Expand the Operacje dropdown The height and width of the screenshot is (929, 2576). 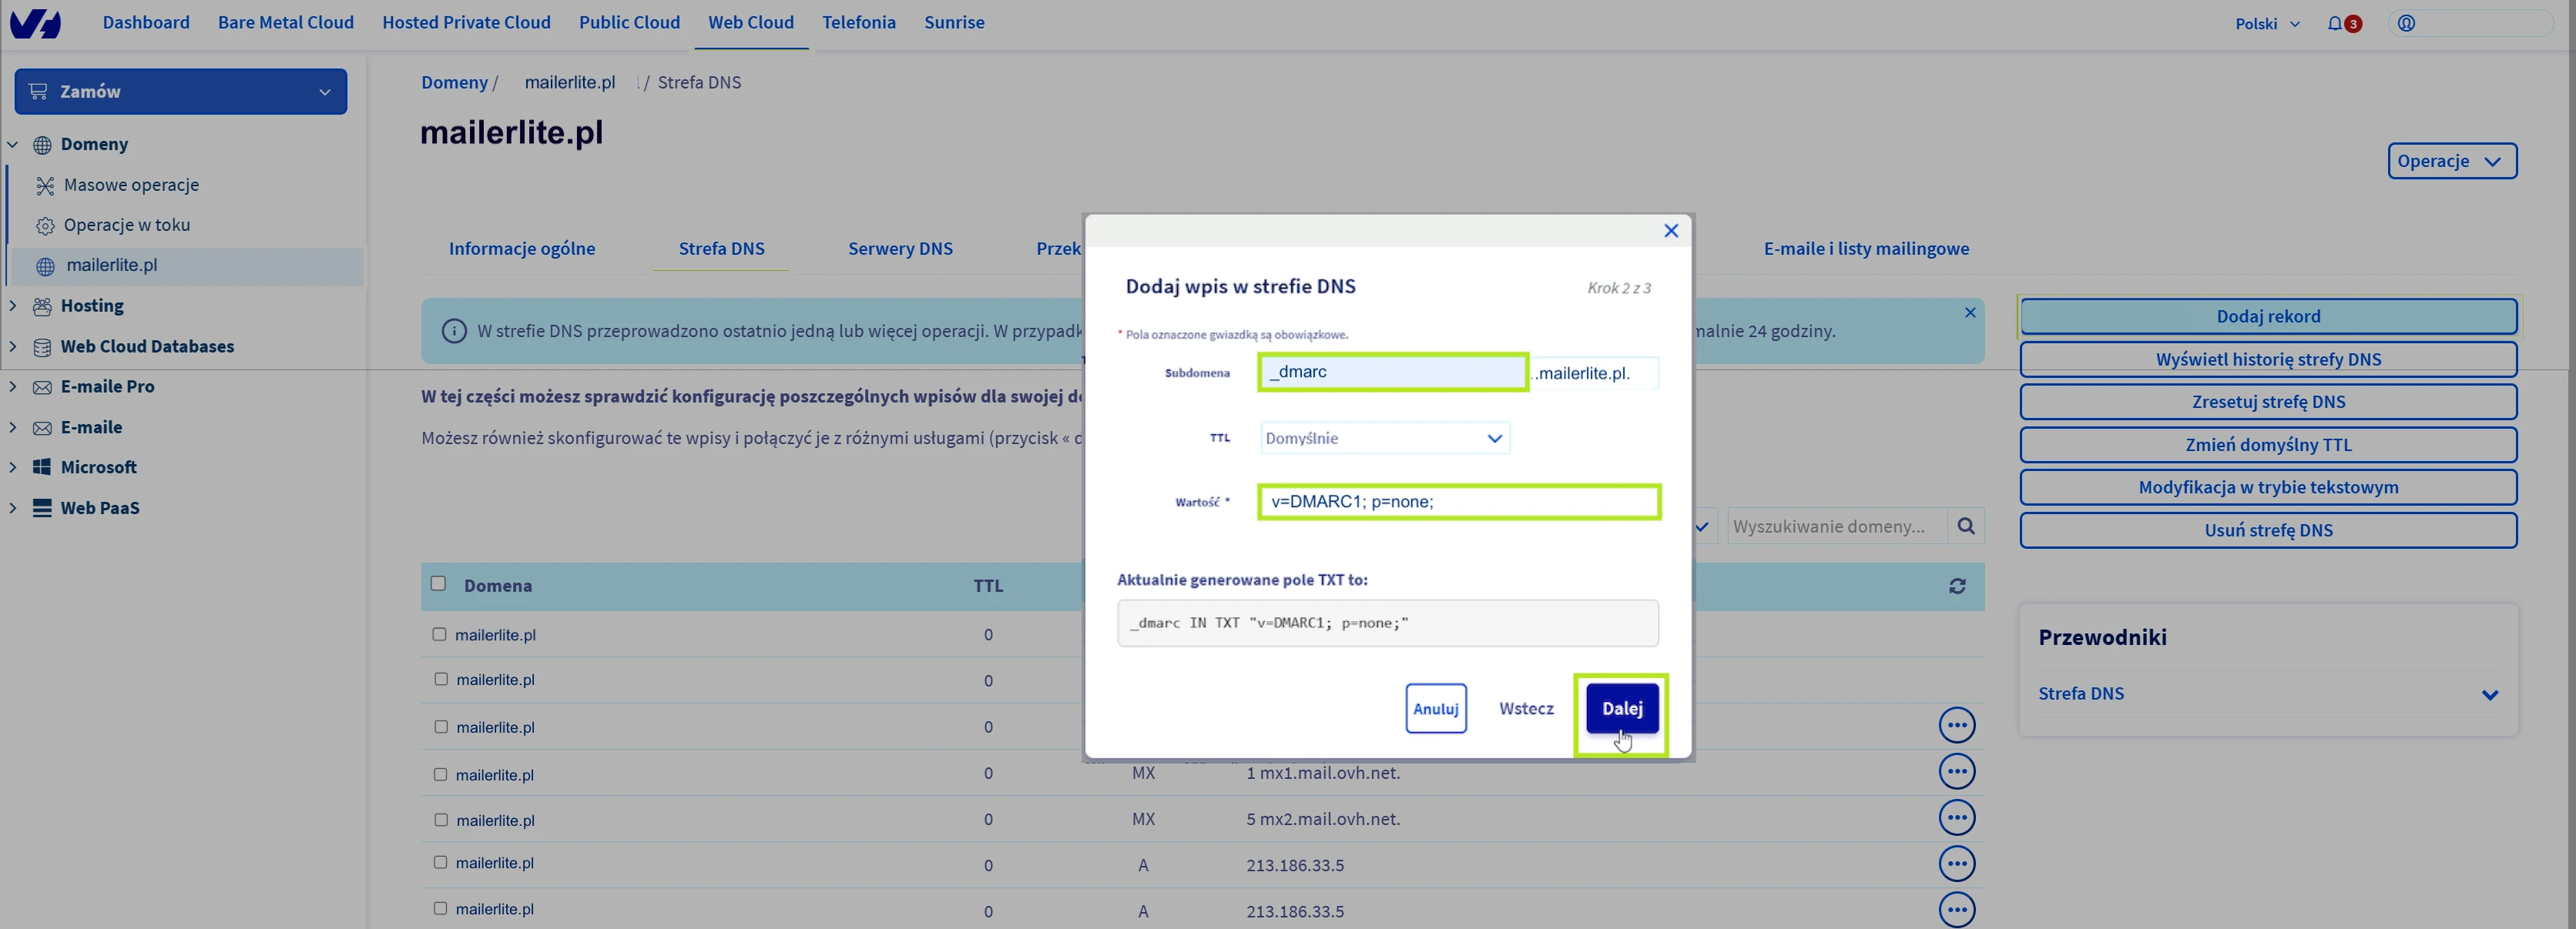(x=2451, y=161)
